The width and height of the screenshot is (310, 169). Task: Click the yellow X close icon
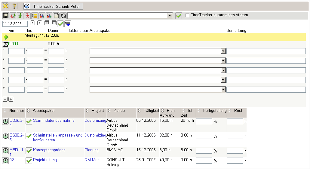[5, 6]
